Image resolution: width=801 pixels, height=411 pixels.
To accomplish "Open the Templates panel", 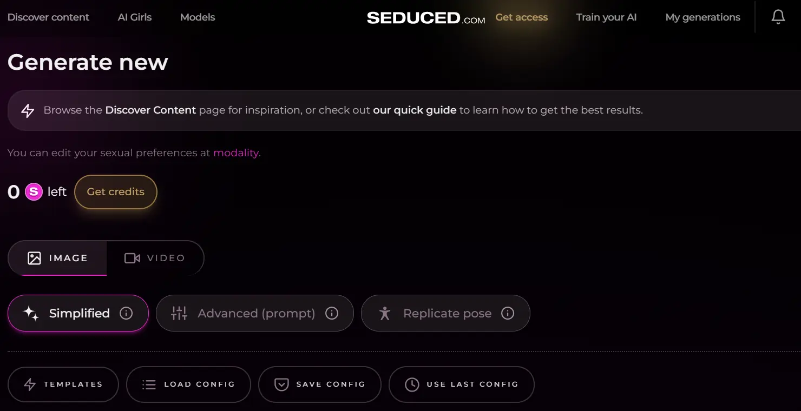I will coord(63,384).
